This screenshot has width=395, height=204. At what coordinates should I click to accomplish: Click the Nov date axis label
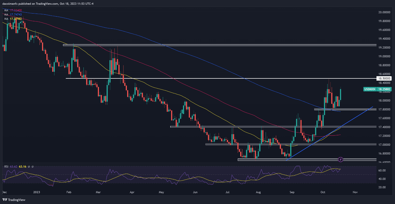pyautogui.click(x=355, y=192)
